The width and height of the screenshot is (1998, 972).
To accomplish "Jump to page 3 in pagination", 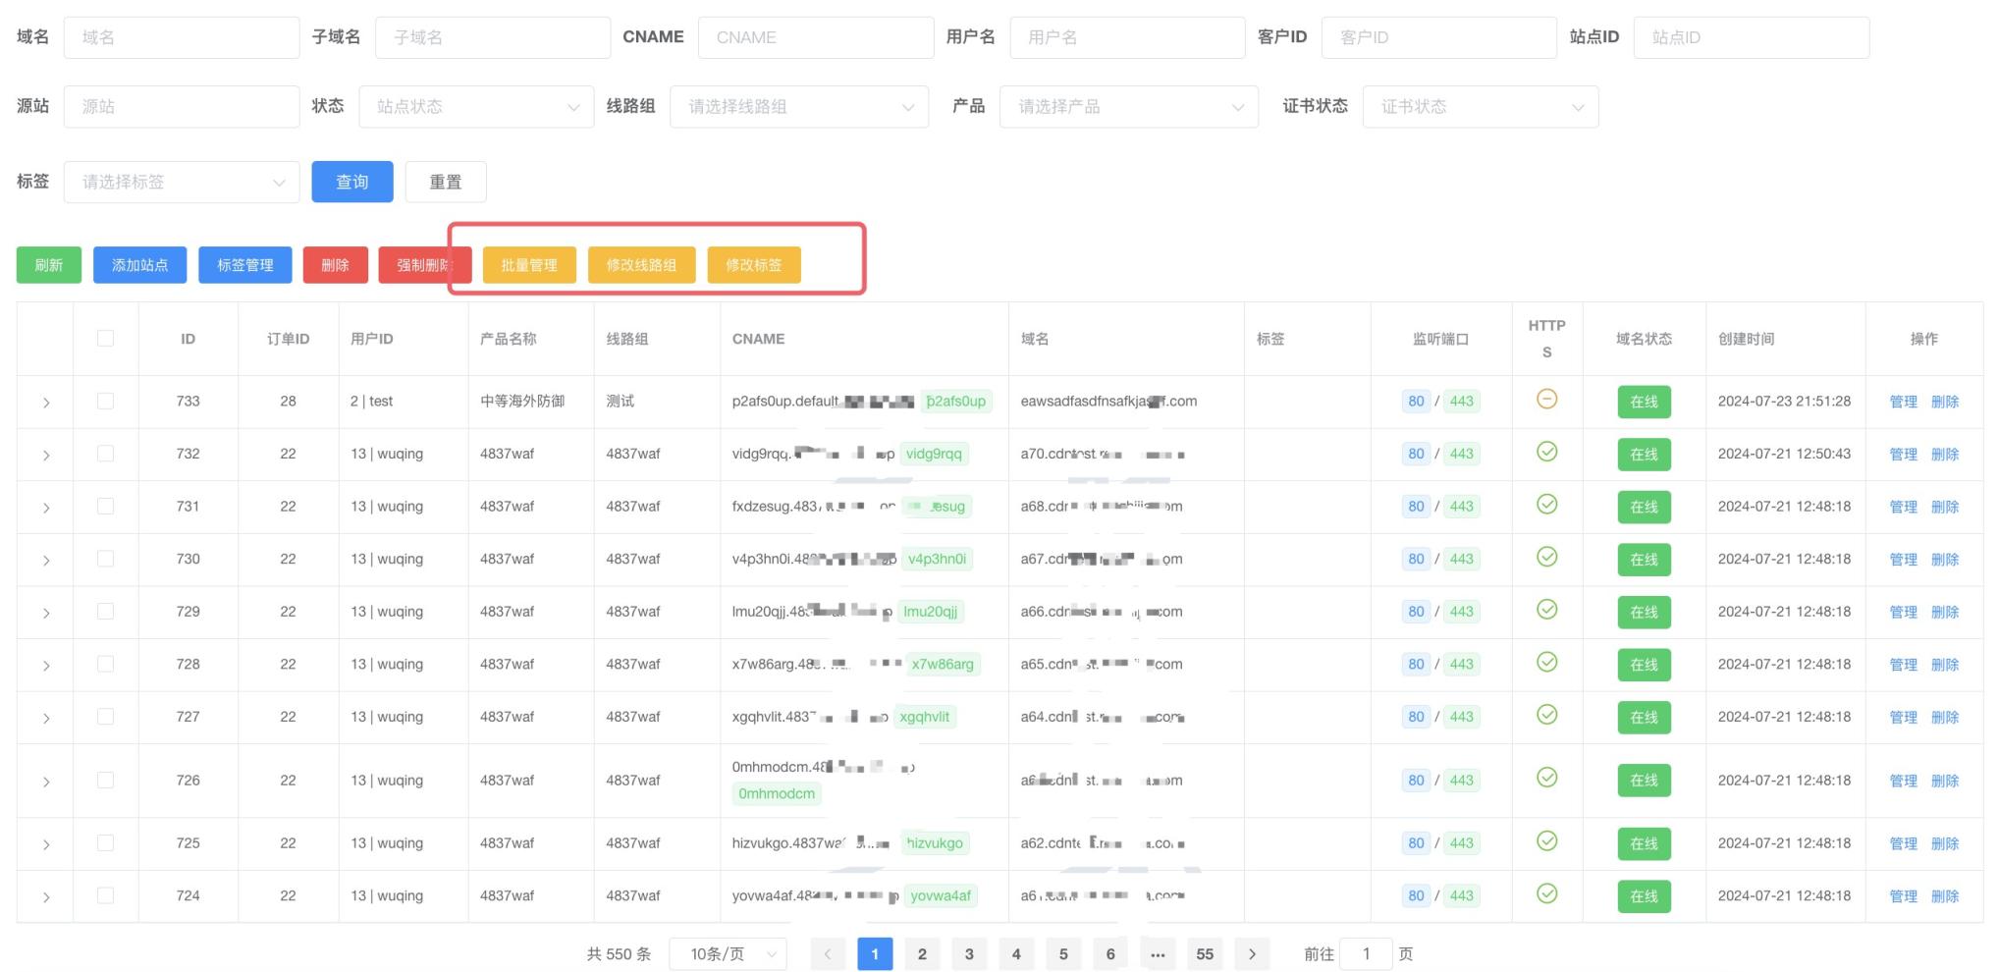I will tap(969, 953).
